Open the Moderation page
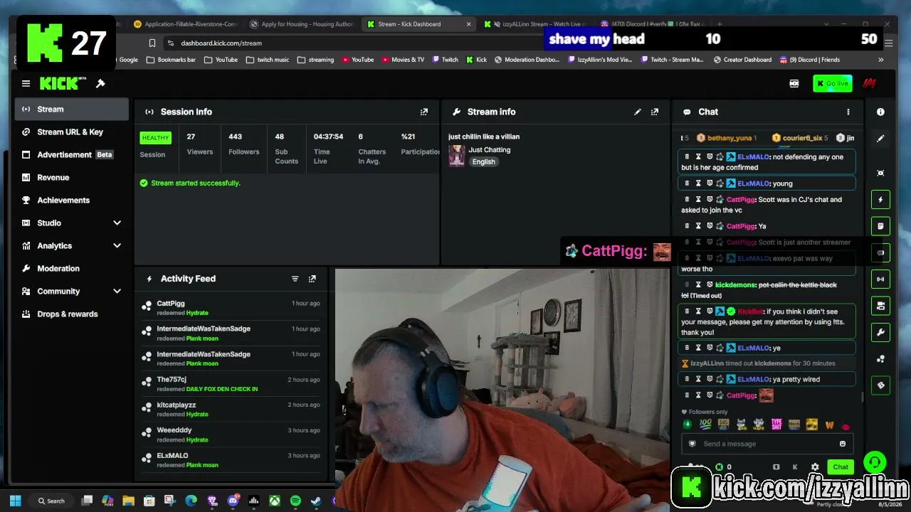The image size is (911, 512). [x=71, y=269]
